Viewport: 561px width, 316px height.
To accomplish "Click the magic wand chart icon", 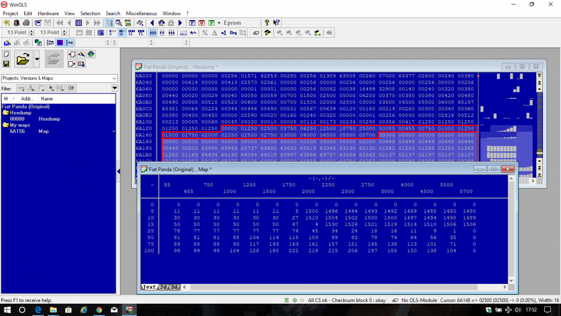I will tap(7, 43).
